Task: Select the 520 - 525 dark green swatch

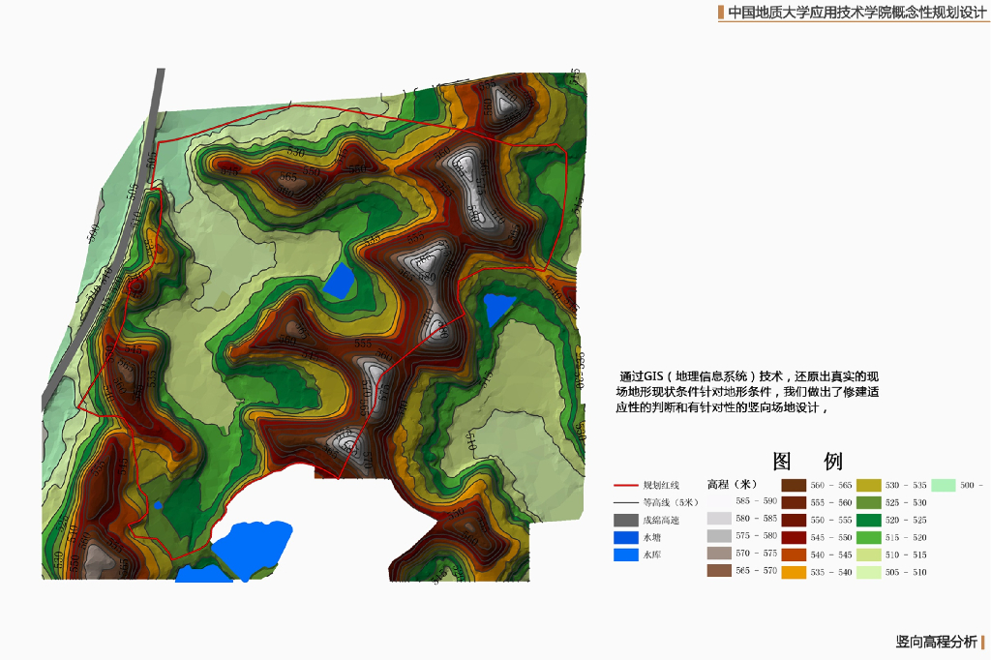Action: tap(868, 521)
